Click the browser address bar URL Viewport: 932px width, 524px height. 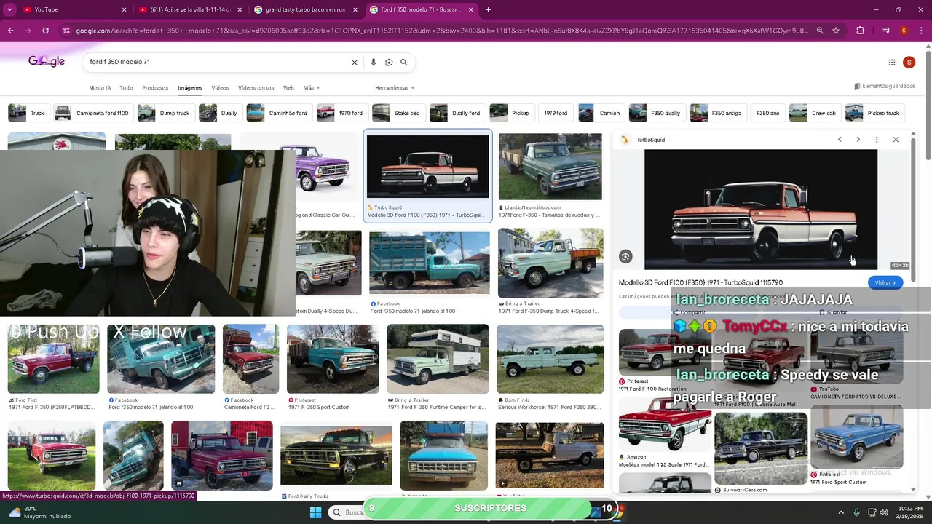pos(441,31)
